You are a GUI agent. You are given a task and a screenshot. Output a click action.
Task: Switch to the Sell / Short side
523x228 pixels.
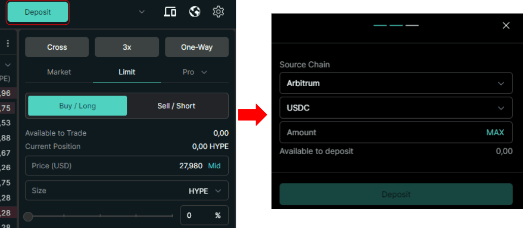coord(177,106)
